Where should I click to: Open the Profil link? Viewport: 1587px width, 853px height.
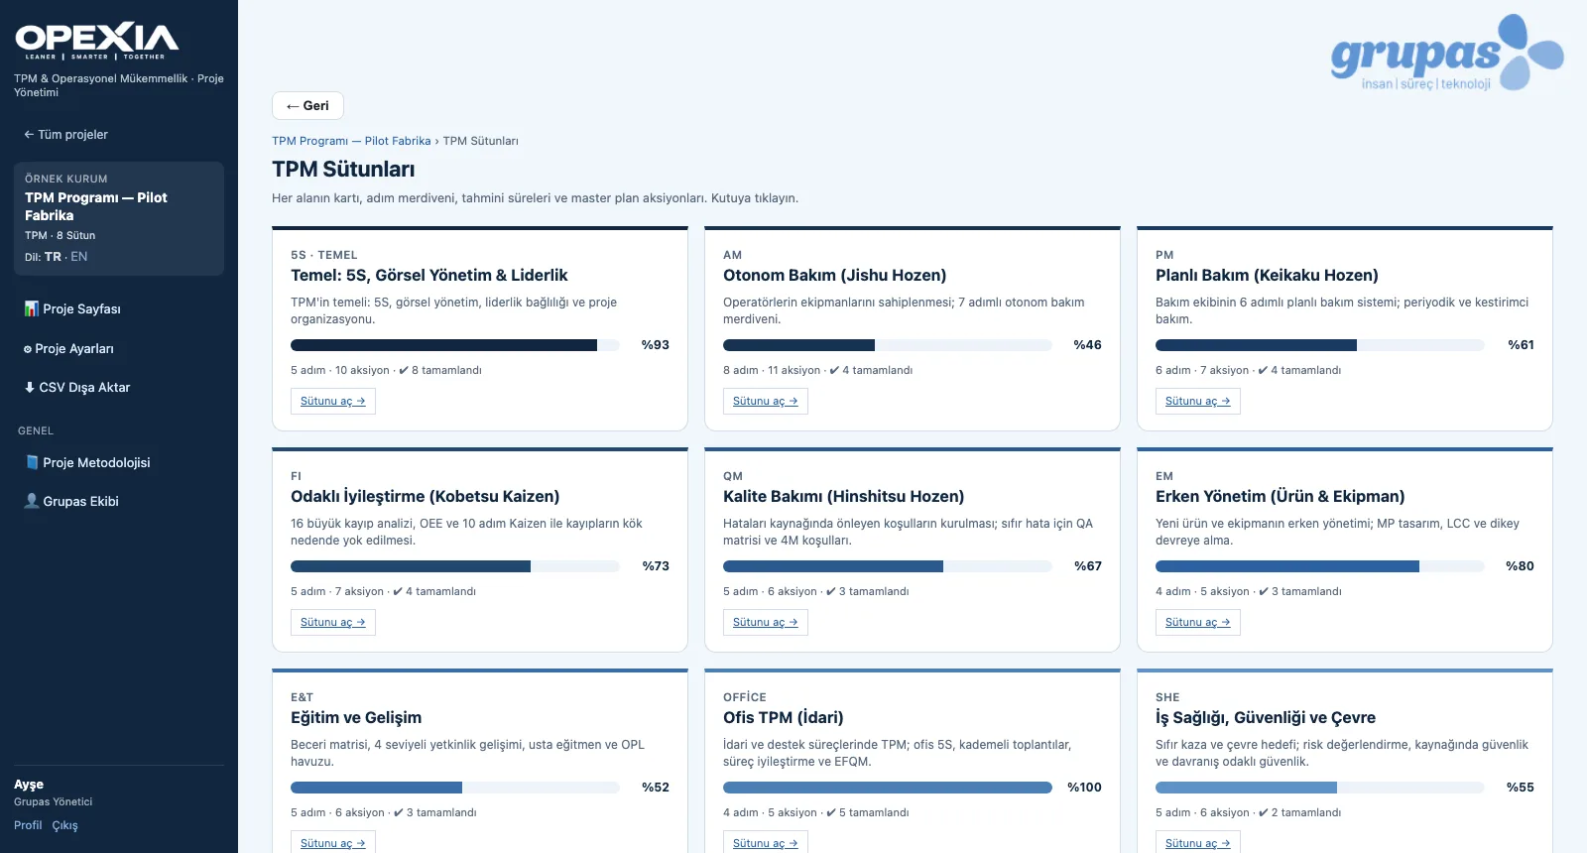tap(28, 825)
